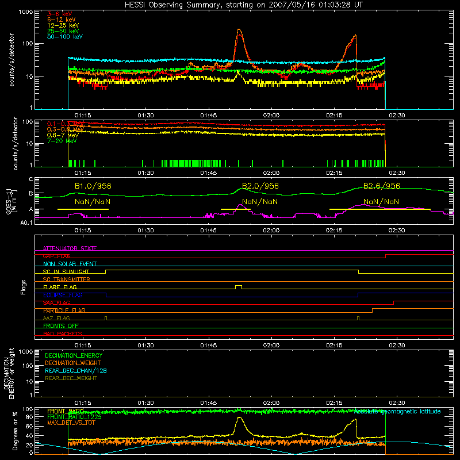Viewport: 460px width, 460px height.
Task: Select the 25-50 keV legend label
Action: (63, 31)
